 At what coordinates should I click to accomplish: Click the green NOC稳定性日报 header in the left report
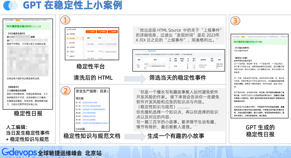(x=28, y=26)
